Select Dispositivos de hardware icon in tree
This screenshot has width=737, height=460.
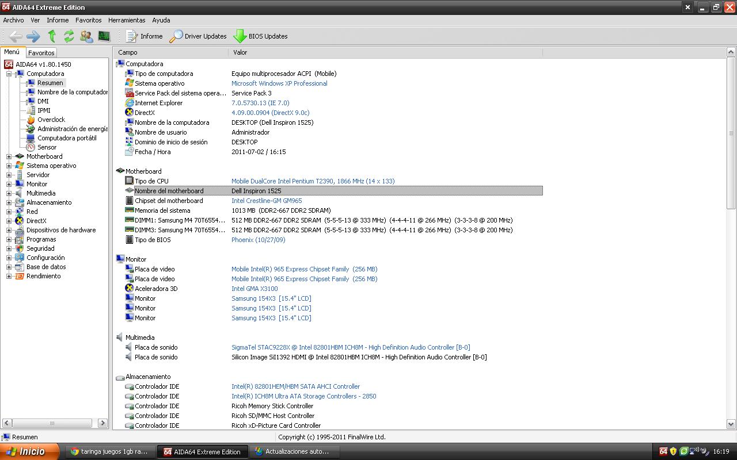click(20, 230)
